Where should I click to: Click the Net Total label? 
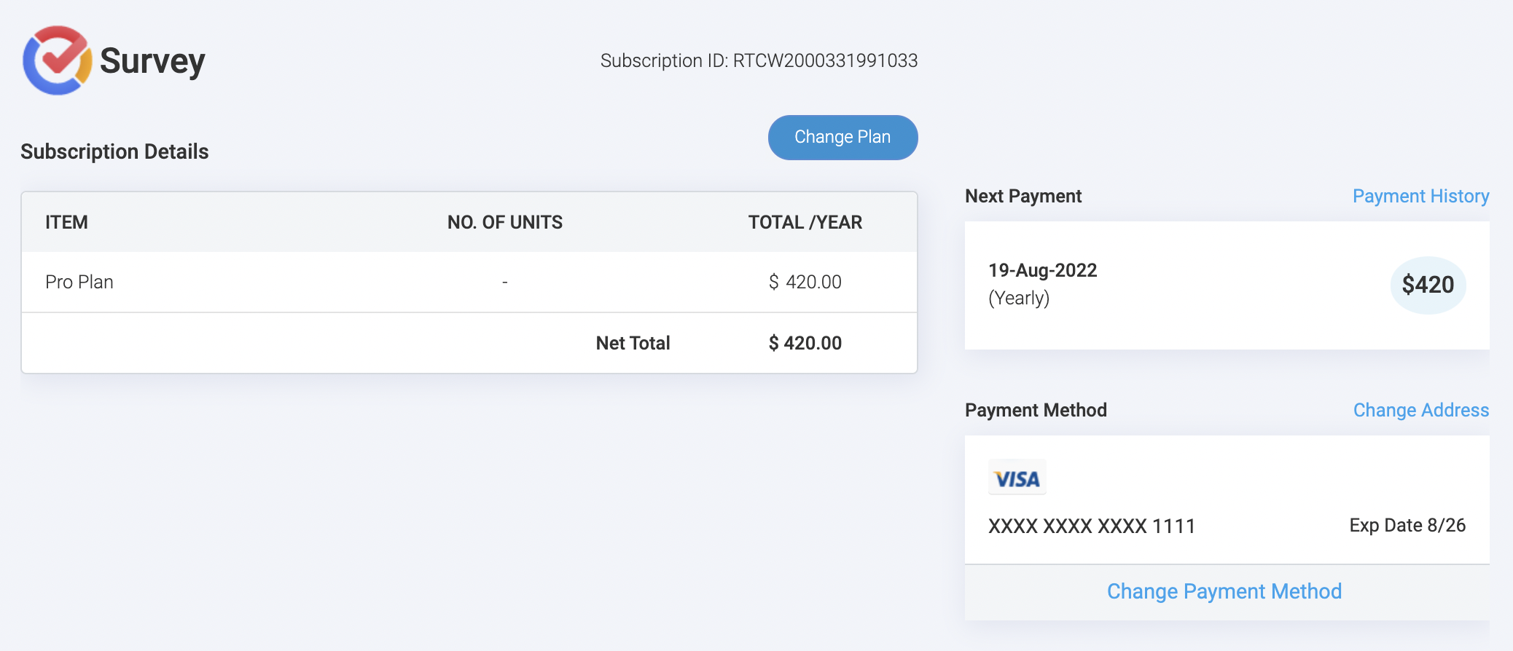coord(633,343)
